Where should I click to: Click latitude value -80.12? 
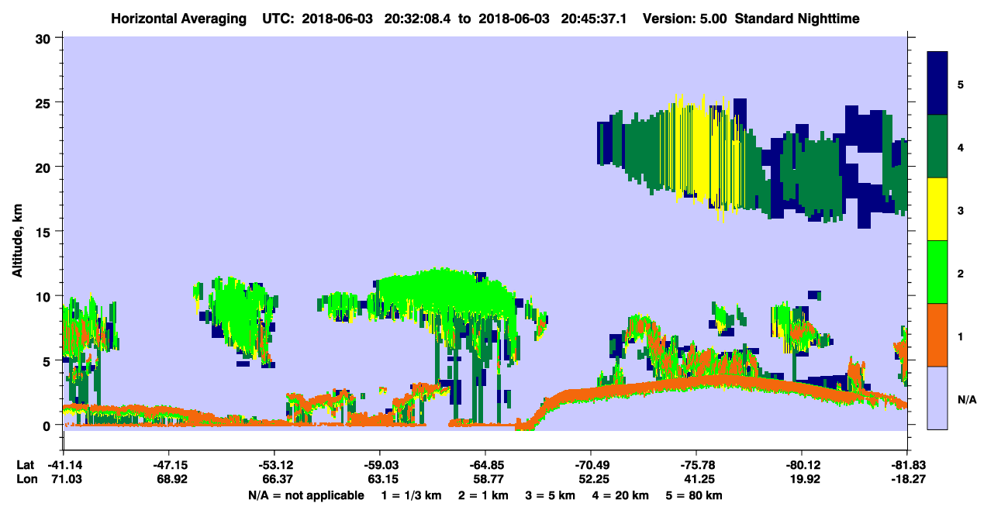[802, 465]
